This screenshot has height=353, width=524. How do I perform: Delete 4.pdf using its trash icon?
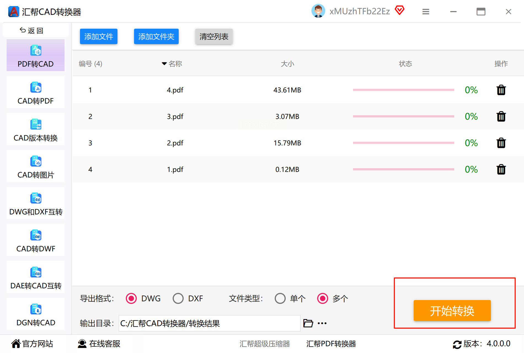click(x=501, y=90)
